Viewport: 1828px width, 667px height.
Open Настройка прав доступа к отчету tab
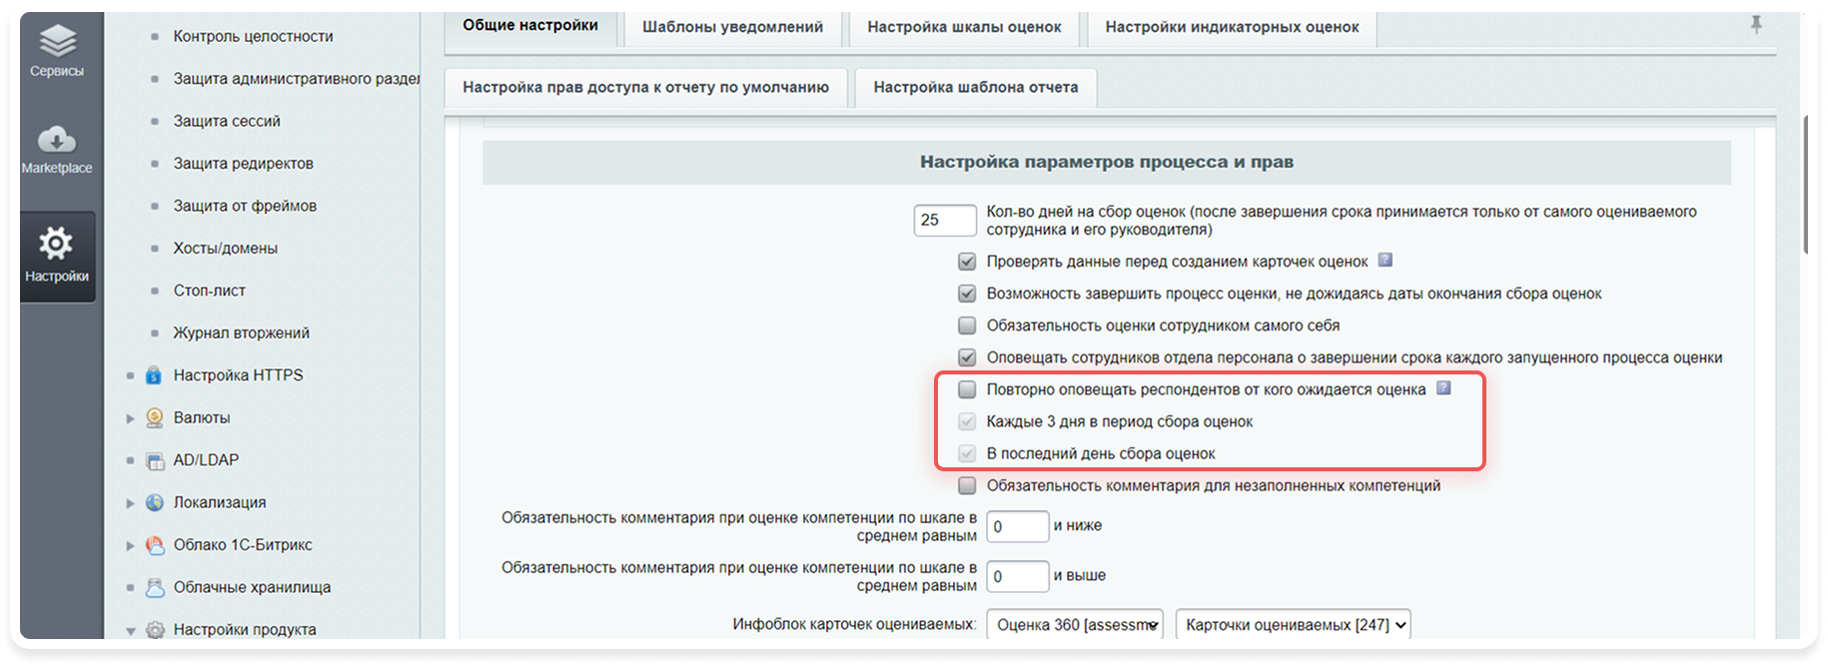645,87
